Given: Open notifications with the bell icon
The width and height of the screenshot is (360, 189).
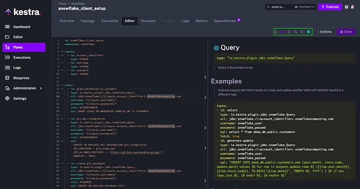Looking at the screenshot, I should [352, 7].
